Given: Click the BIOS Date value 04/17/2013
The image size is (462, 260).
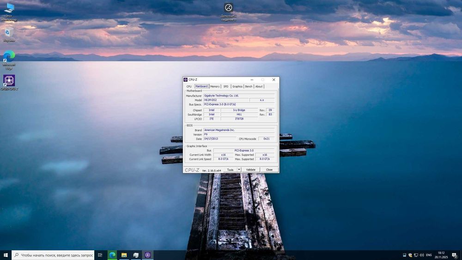Looking at the screenshot, I should click(x=219, y=139).
